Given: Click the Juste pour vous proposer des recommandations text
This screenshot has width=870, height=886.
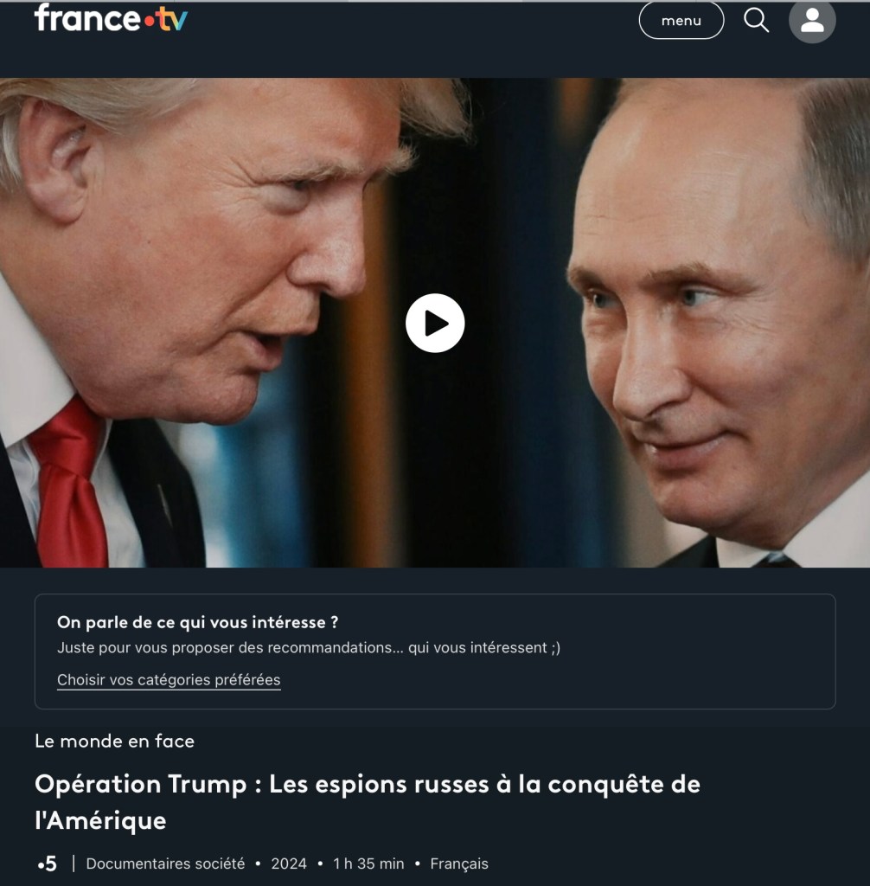Looking at the screenshot, I should (309, 647).
